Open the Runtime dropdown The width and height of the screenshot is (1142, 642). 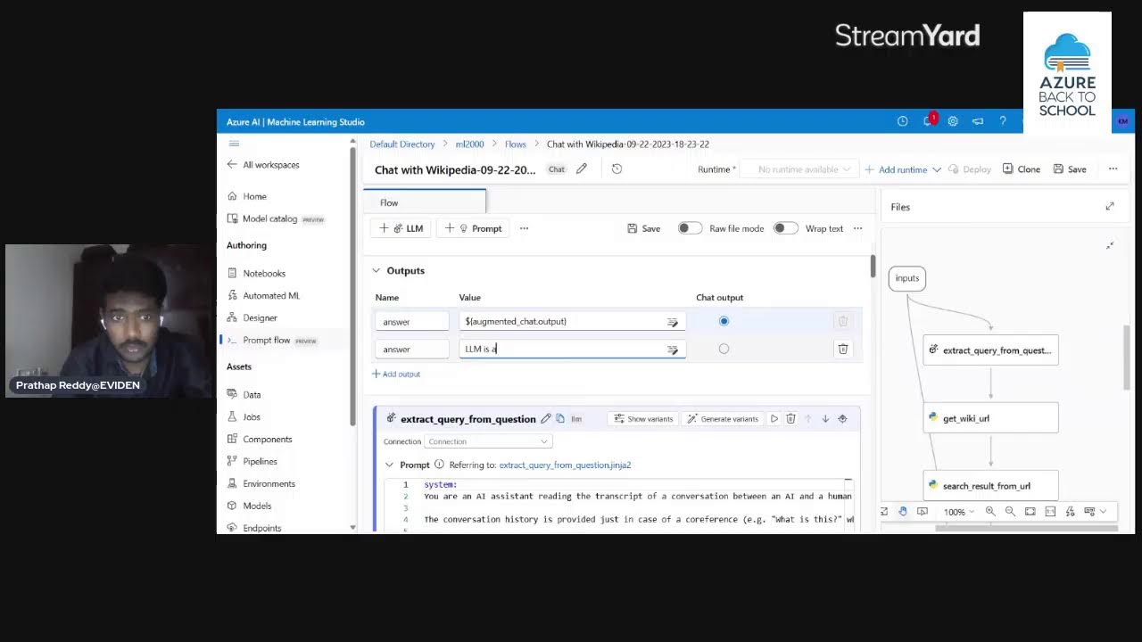click(799, 169)
